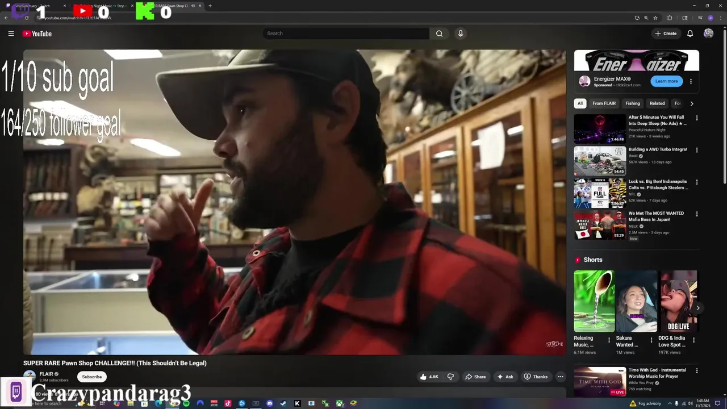727x409 pixels.
Task: Like the video with 4.6K thumbs up
Action: pos(429,377)
